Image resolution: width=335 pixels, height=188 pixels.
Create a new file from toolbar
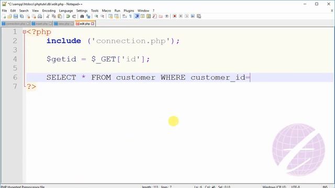point(4,16)
